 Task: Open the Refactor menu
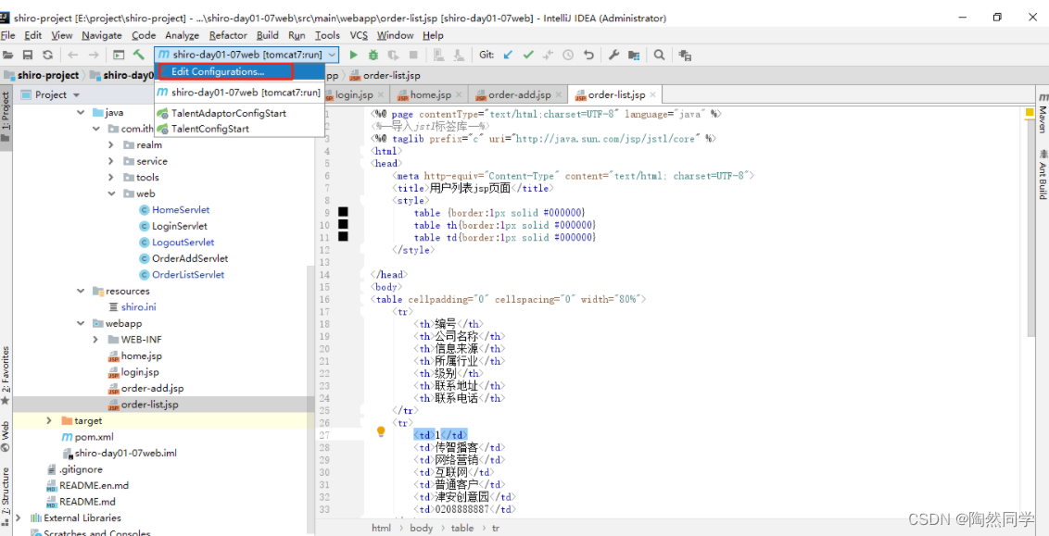pyautogui.click(x=228, y=35)
